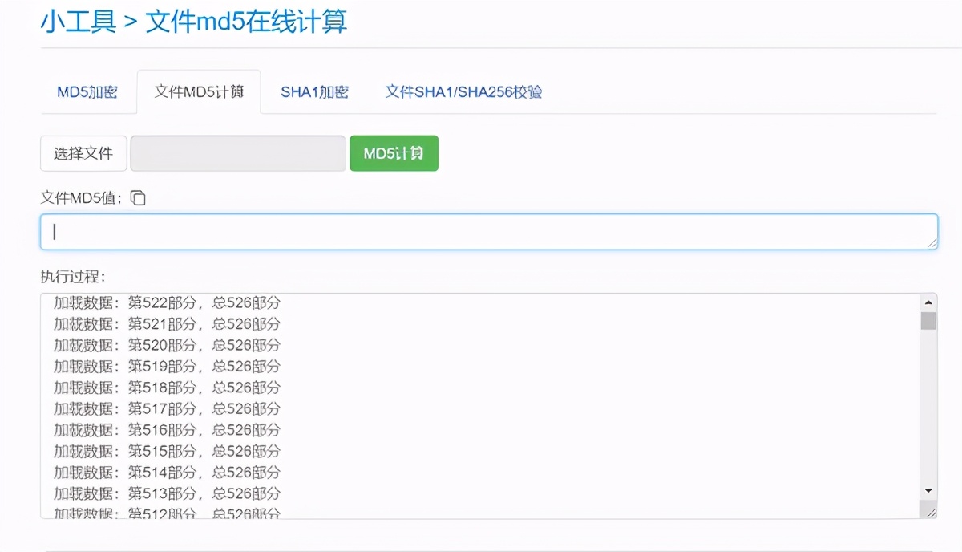Click log line 第516部分
Screen dimensions: 962x552
click(167, 430)
